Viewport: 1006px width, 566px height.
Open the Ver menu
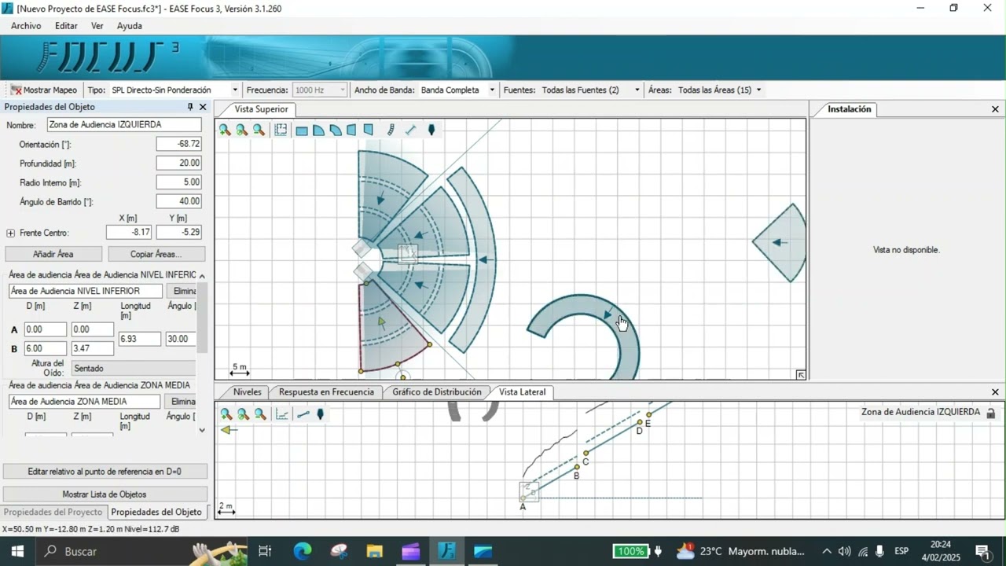(x=97, y=26)
